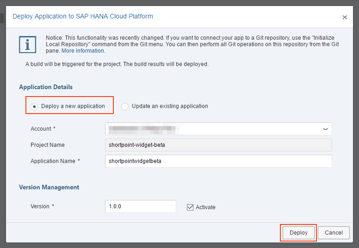359x248 pixels.
Task: Open the More information link
Action: pyautogui.click(x=83, y=51)
